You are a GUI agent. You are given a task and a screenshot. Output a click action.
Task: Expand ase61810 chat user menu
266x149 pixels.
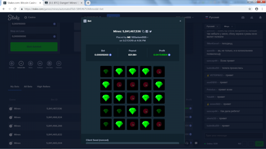pos(218,82)
